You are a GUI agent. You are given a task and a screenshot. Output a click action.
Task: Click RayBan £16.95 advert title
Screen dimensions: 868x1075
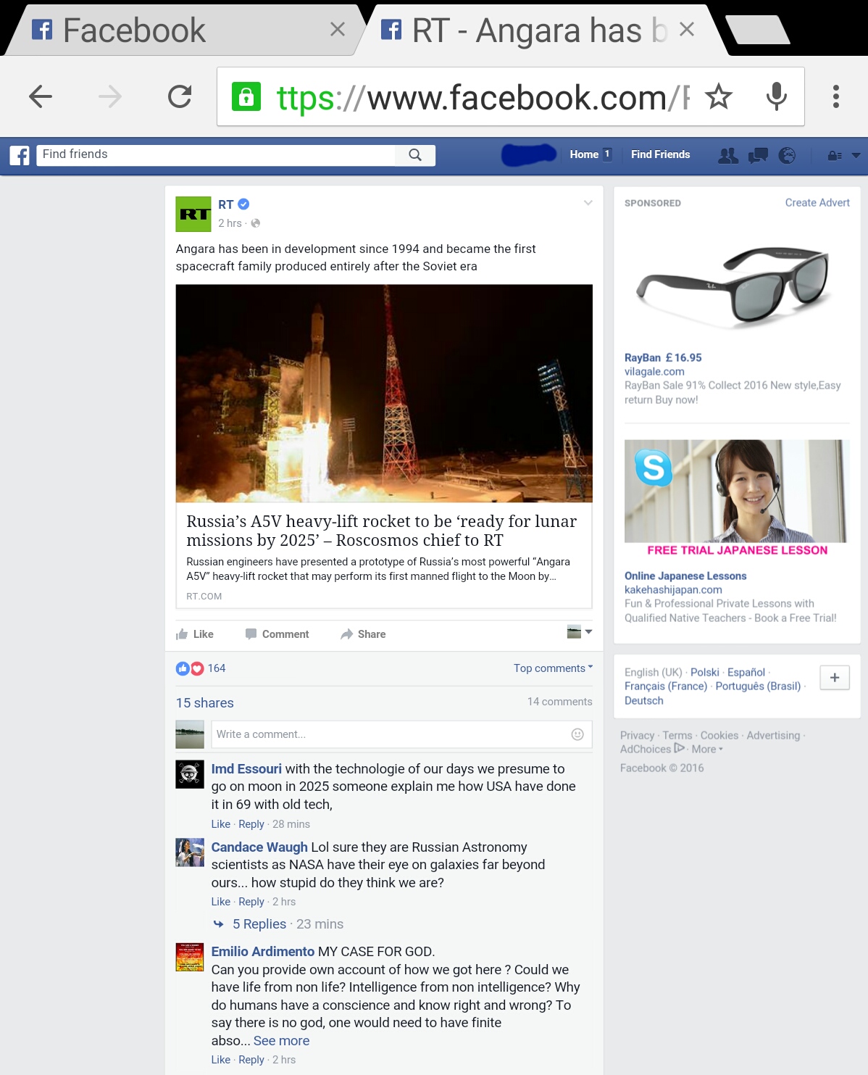[x=663, y=357]
